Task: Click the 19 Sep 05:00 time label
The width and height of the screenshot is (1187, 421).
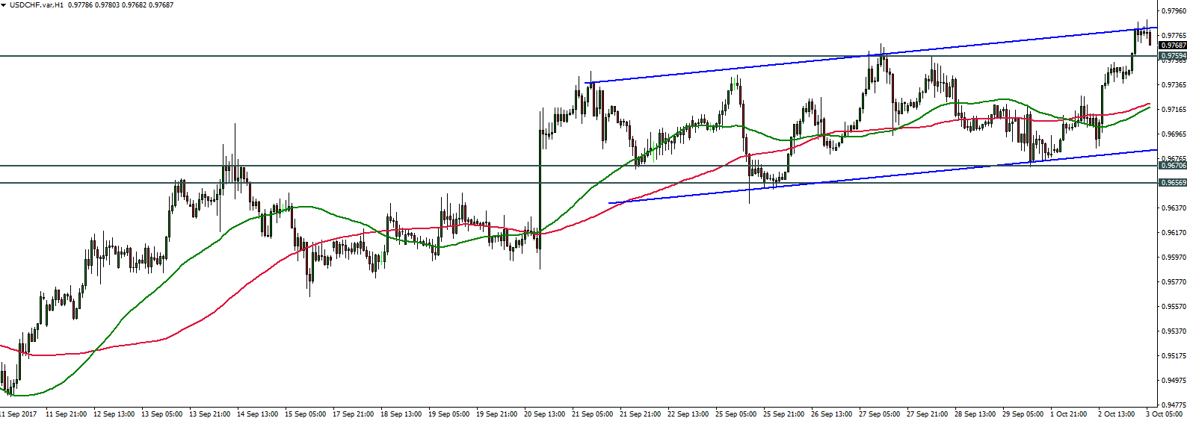Action: [x=448, y=414]
